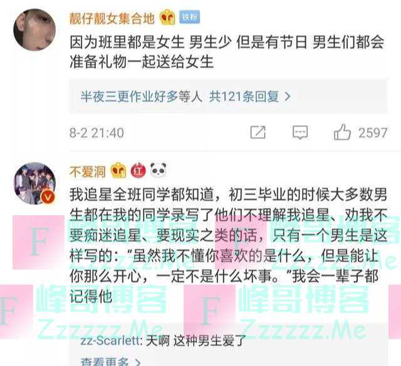401x366 pixels.
Task: Click crown badge next to 不爱洞
Action: tap(118, 170)
